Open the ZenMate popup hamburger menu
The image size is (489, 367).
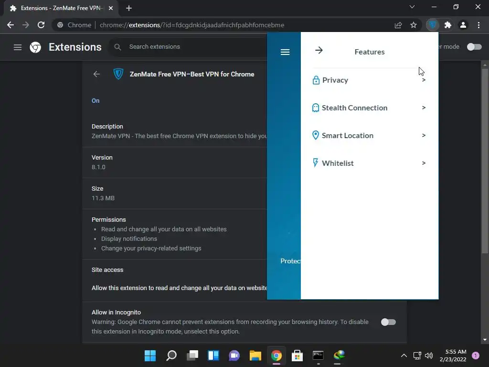285,52
